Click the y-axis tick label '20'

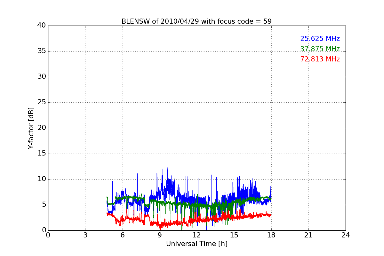pos(42,128)
